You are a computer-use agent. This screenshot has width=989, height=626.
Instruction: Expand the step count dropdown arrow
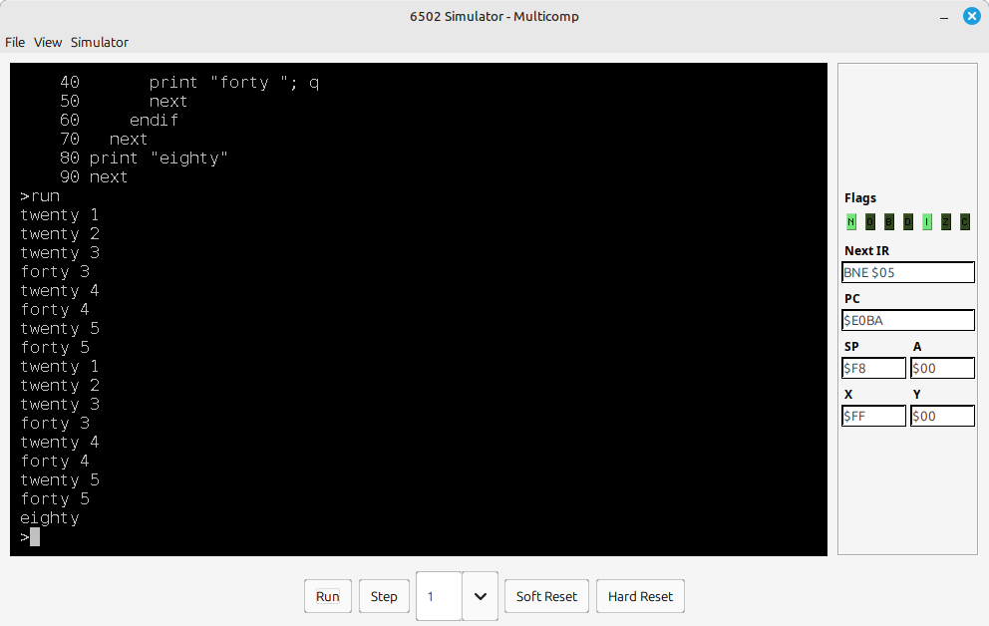tap(481, 596)
